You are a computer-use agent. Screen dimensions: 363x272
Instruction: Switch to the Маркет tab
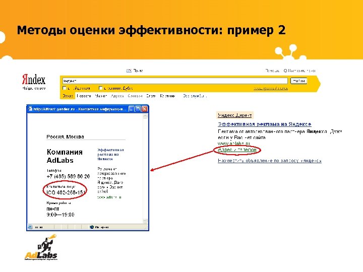101,96
